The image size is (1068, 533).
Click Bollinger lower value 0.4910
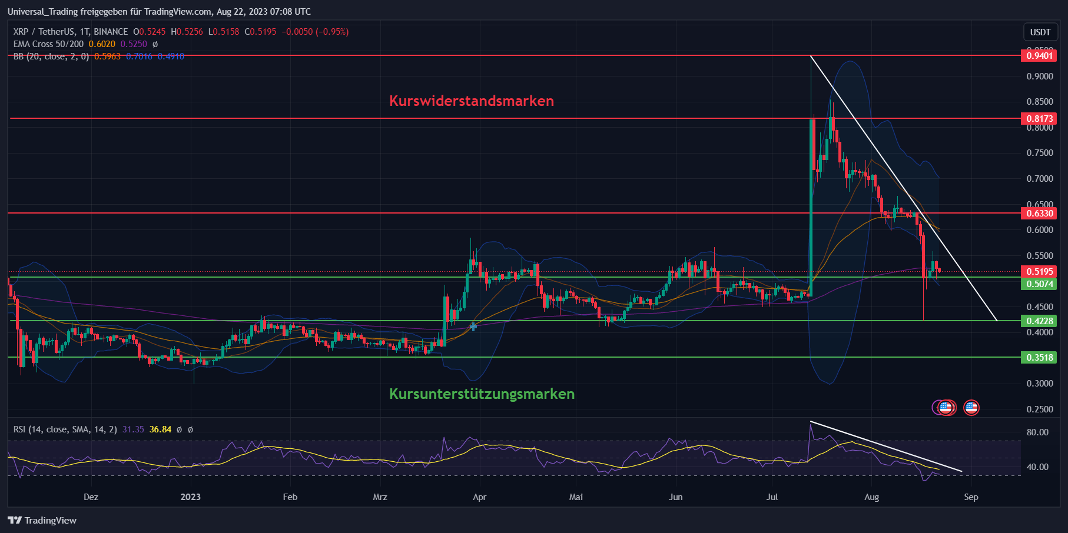171,56
